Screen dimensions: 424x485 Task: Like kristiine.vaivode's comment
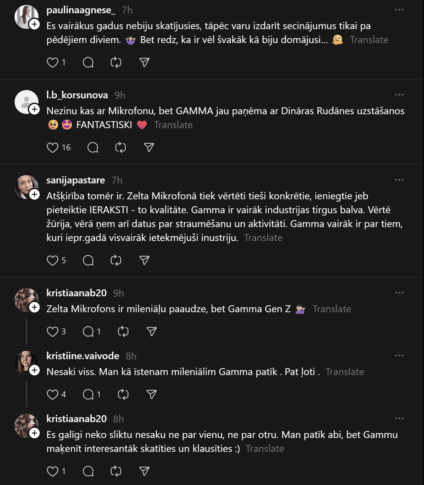52,394
